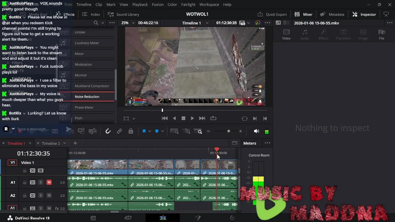The height and width of the screenshot is (222, 395).
Task: Open the Workspace menu
Action: (x=209, y=4)
